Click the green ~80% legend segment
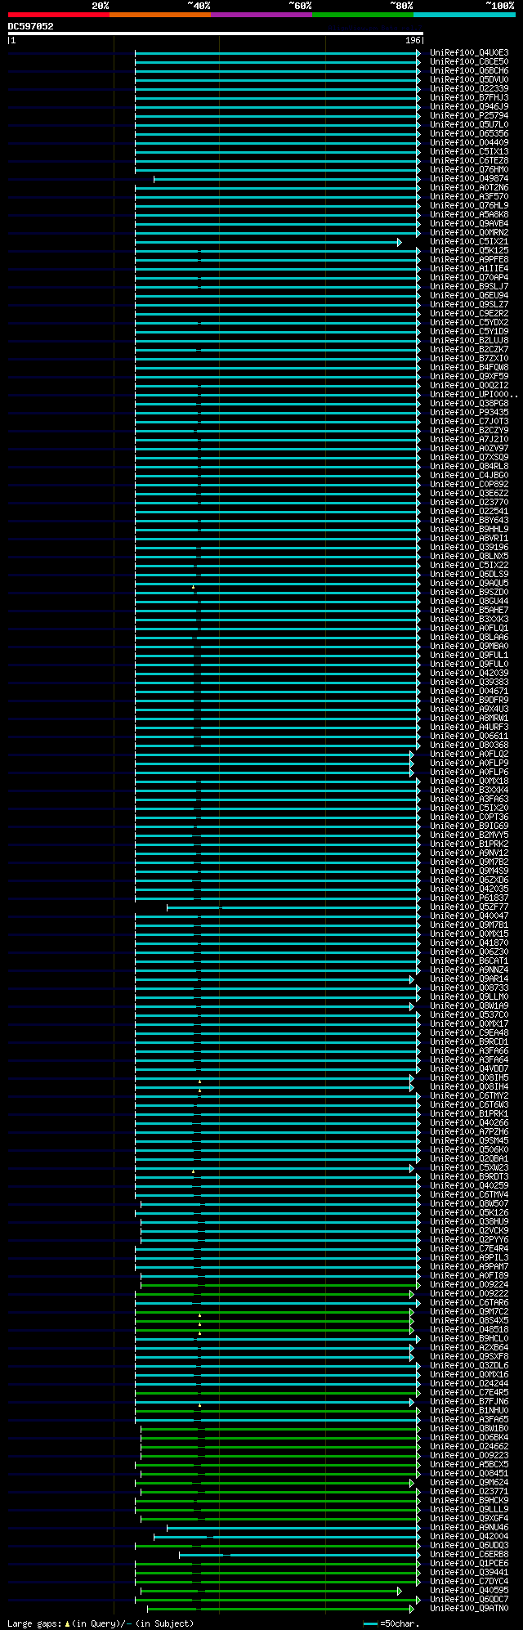Viewport: 523px width, 1630px height. point(363,14)
